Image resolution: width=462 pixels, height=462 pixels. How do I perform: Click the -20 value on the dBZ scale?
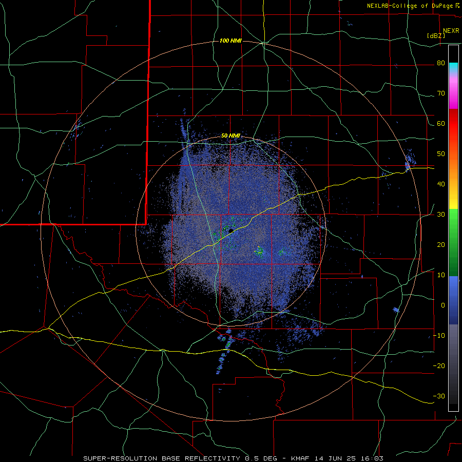tap(439, 365)
